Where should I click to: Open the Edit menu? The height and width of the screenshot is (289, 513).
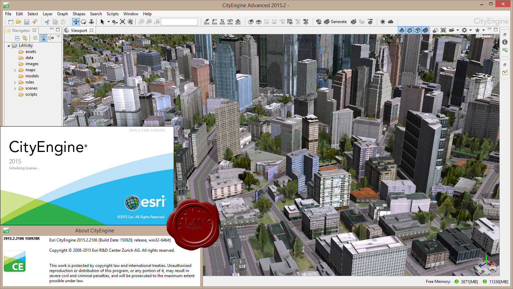pos(19,14)
